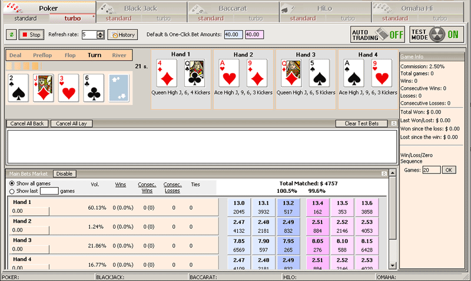Cancel all lay bets
Viewport: 471px width, 281px height.
(x=71, y=123)
